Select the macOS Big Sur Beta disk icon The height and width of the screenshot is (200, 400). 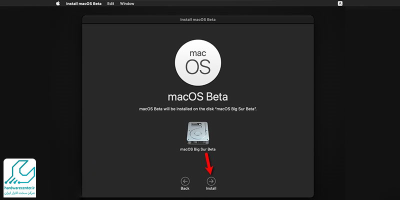pos(197,133)
